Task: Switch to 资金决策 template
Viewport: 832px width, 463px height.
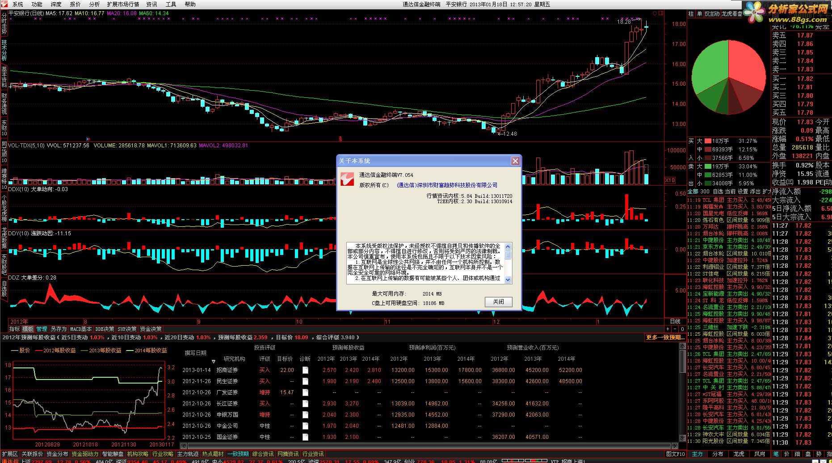Action: 151,329
